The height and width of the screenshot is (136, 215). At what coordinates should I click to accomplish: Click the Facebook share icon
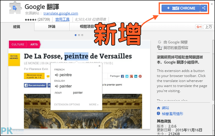(x=122, y=76)
